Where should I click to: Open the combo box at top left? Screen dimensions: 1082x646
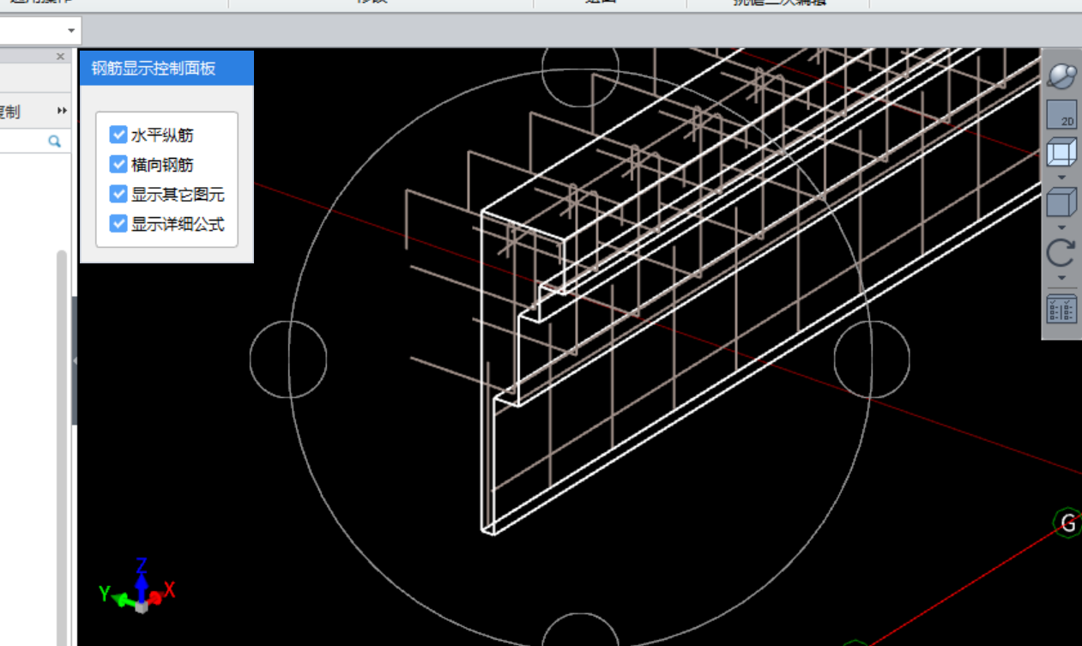[39, 31]
